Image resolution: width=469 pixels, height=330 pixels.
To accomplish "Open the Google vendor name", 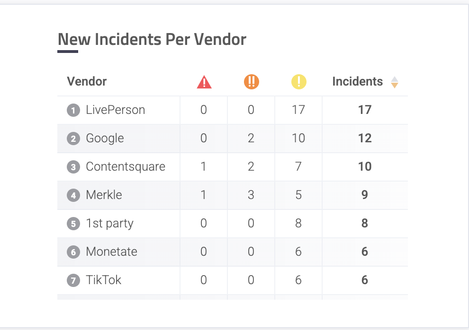I will (105, 139).
